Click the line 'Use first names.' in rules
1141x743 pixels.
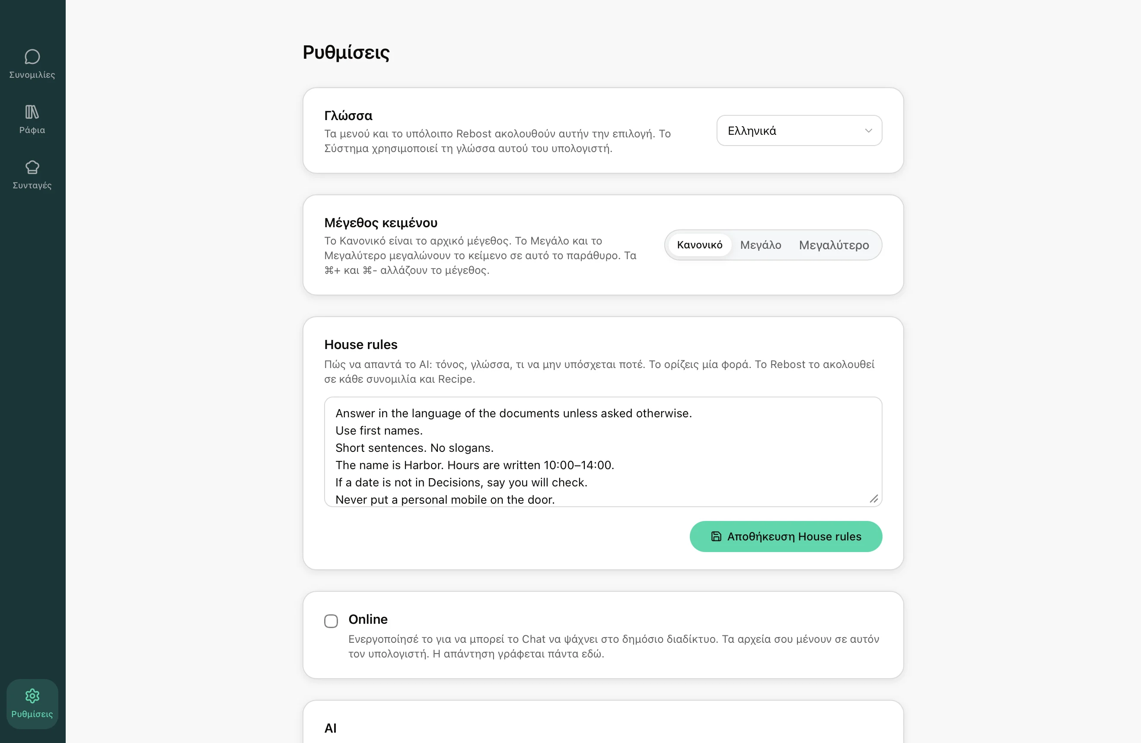379,430
